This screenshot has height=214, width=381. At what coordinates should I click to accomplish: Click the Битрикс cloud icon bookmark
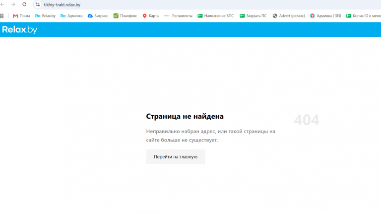tap(90, 16)
